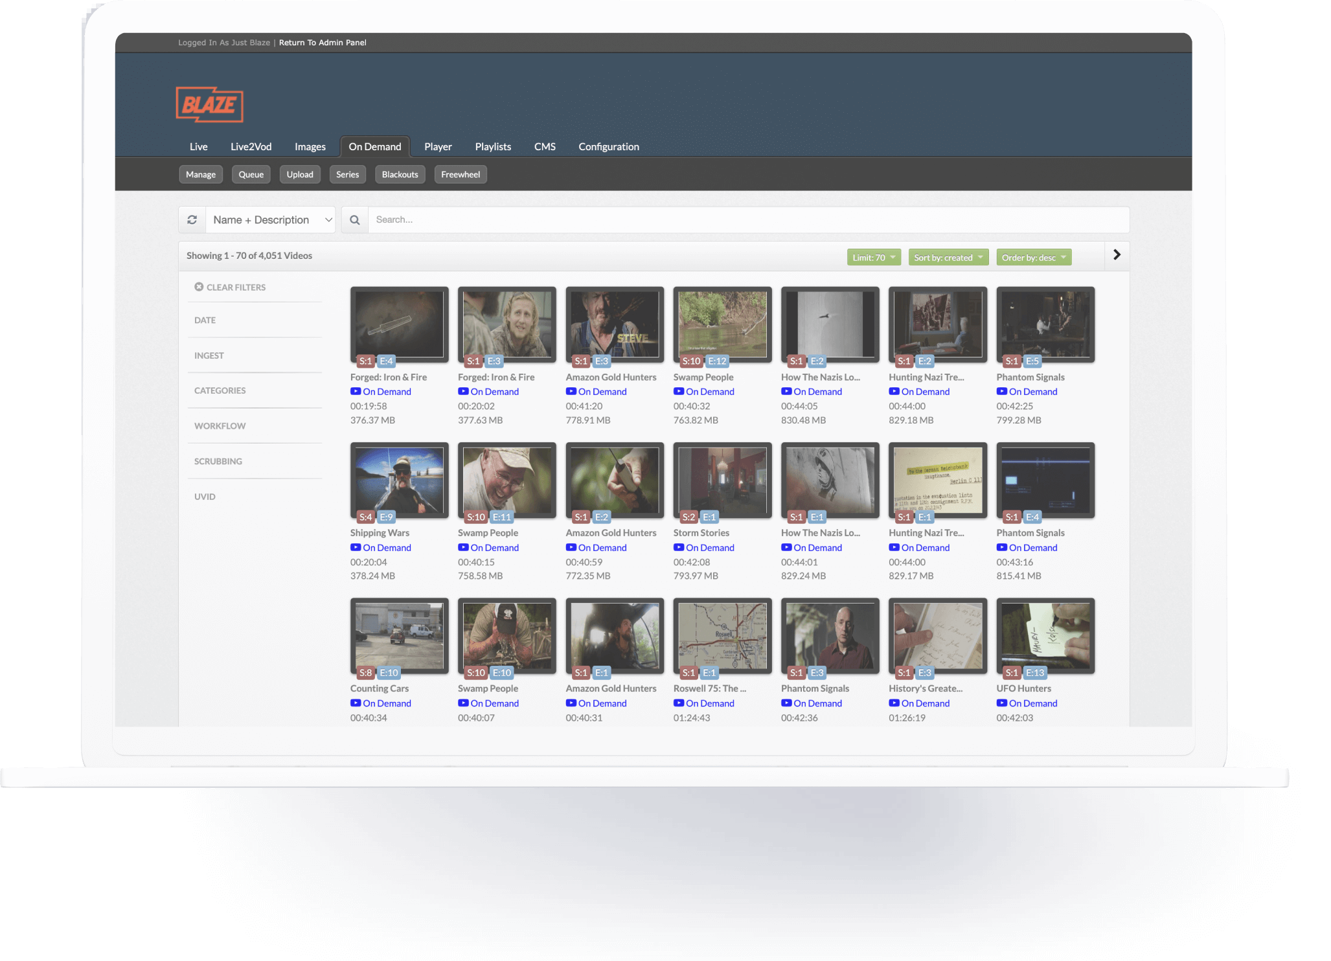Image resolution: width=1331 pixels, height=961 pixels.
Task: Open the CMS tab
Action: coord(545,147)
